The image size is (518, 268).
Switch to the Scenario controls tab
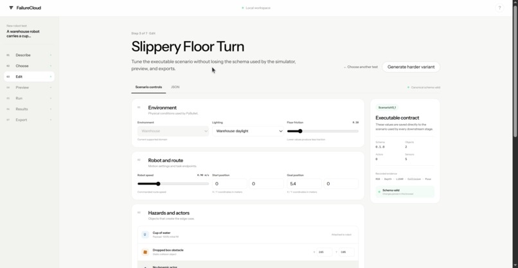click(148, 87)
